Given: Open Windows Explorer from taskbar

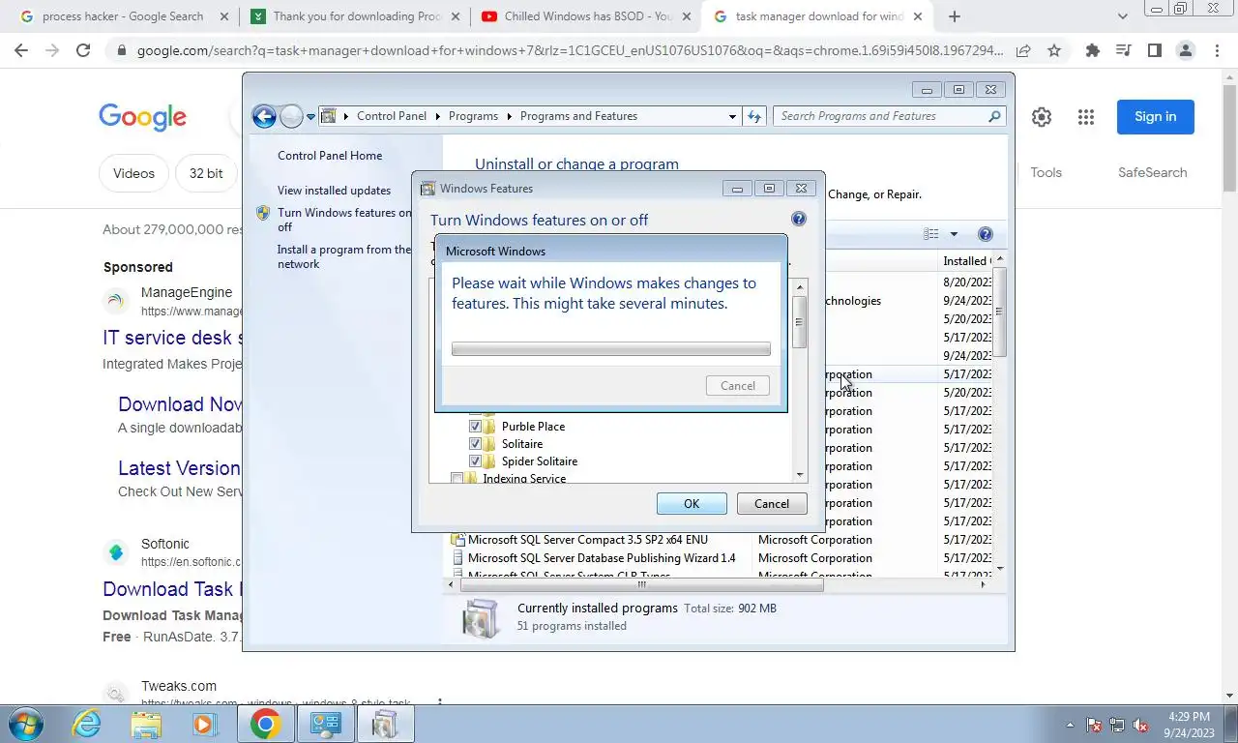Looking at the screenshot, I should 146,724.
